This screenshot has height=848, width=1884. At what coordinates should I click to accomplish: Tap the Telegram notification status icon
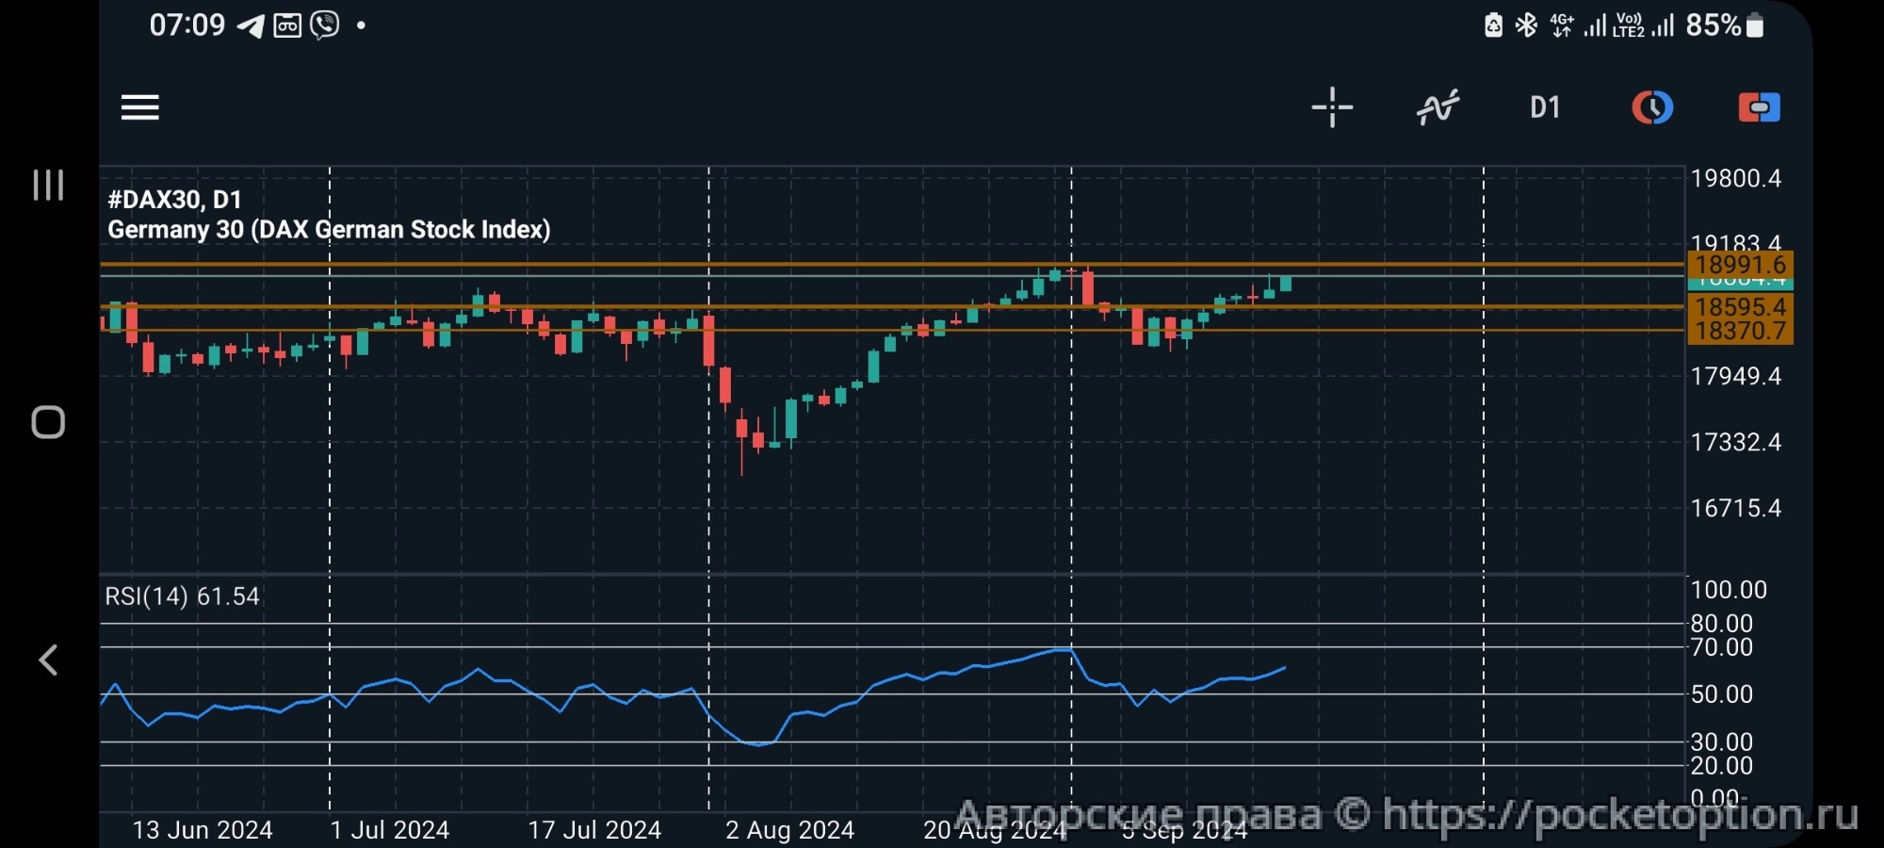click(251, 25)
